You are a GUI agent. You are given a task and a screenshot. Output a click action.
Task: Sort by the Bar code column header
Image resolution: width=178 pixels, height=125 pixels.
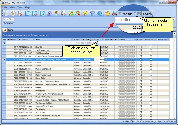point(23,40)
